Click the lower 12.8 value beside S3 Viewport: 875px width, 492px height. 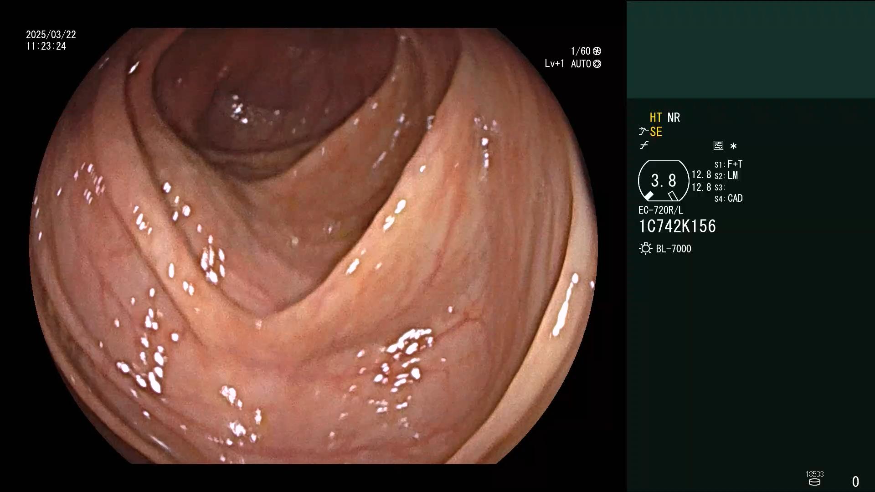(701, 187)
